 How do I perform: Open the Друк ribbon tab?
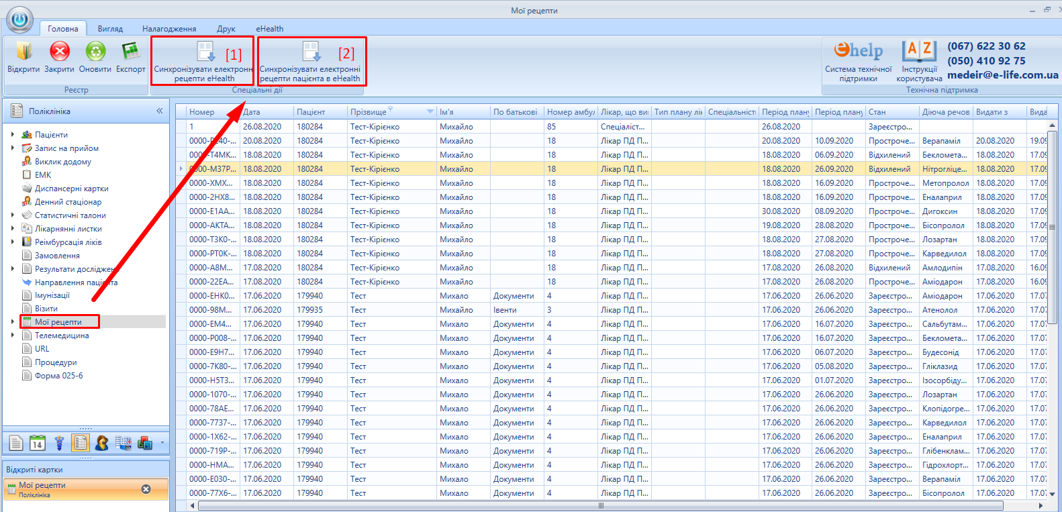(x=226, y=29)
